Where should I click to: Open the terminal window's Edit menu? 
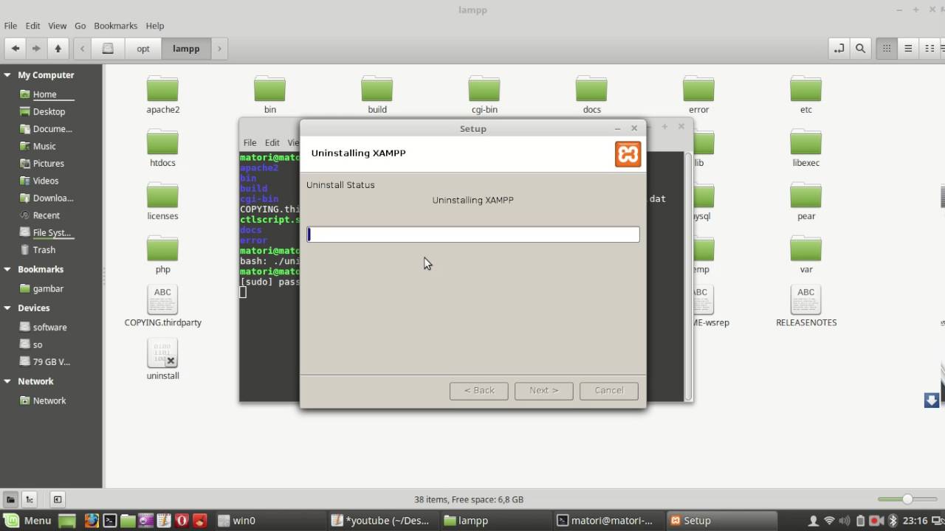click(272, 143)
